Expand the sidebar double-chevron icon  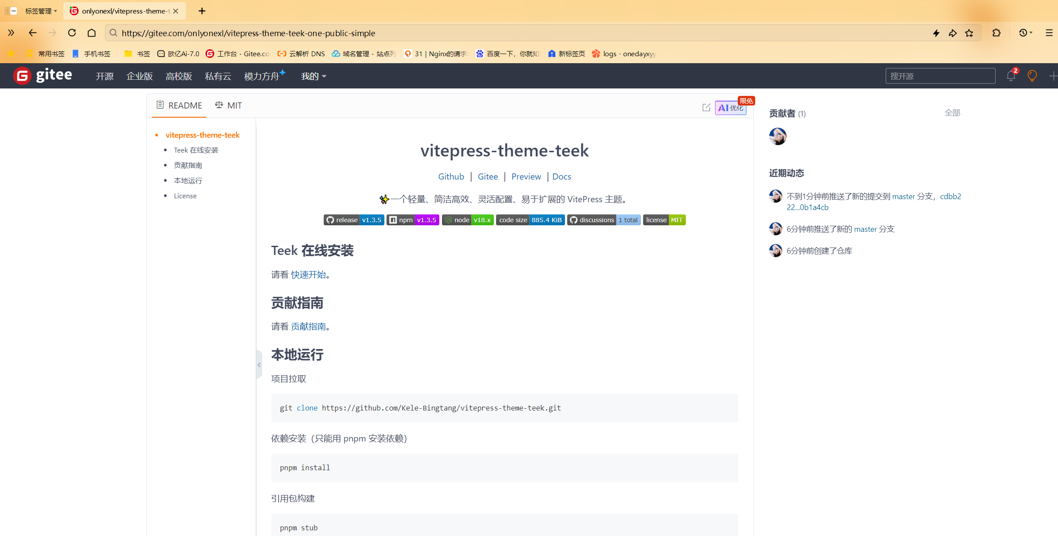tap(11, 33)
